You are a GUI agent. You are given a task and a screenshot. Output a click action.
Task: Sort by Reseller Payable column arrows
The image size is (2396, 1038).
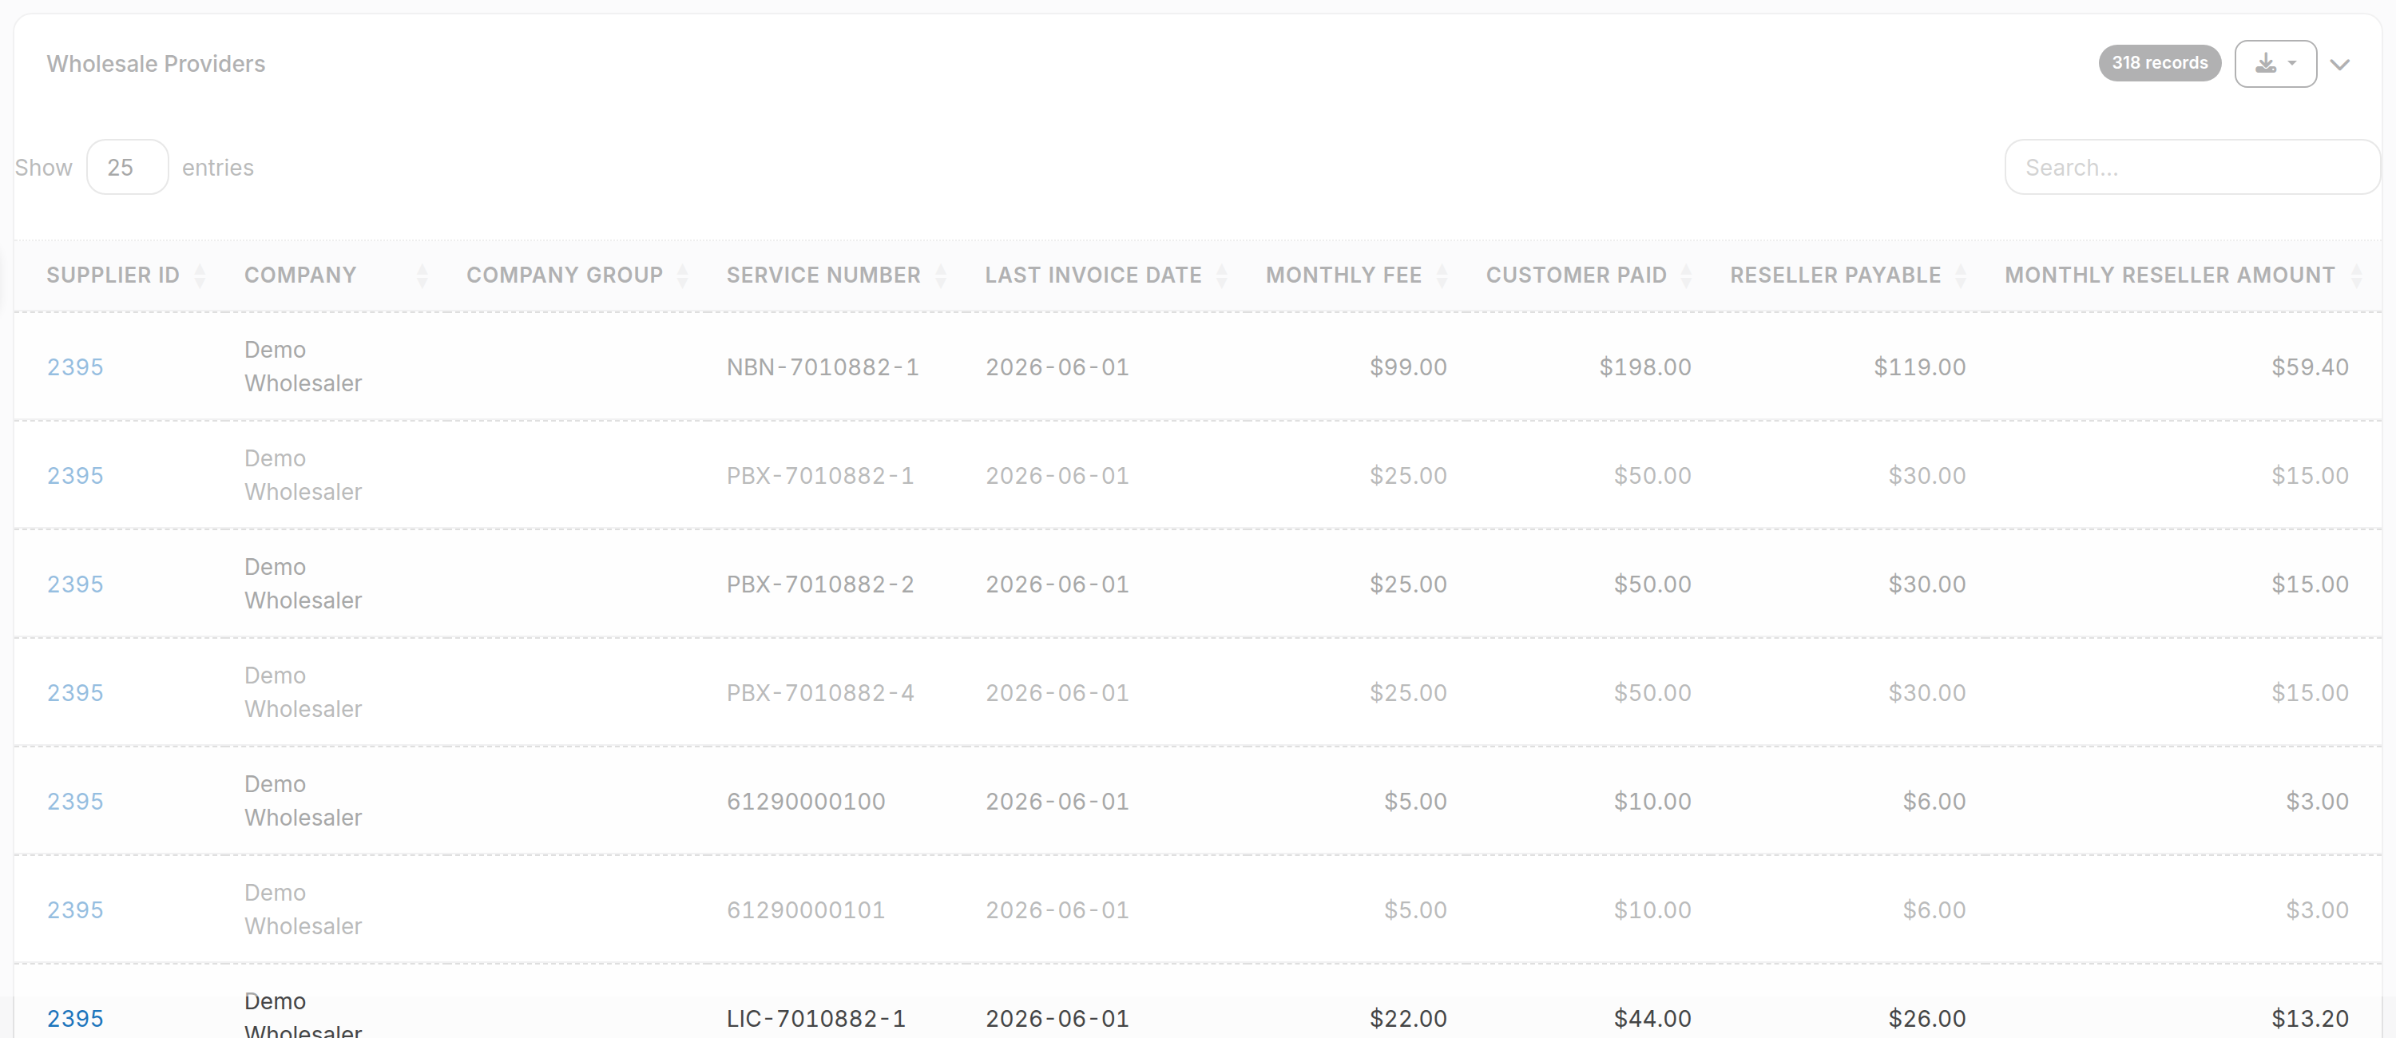(x=1961, y=275)
